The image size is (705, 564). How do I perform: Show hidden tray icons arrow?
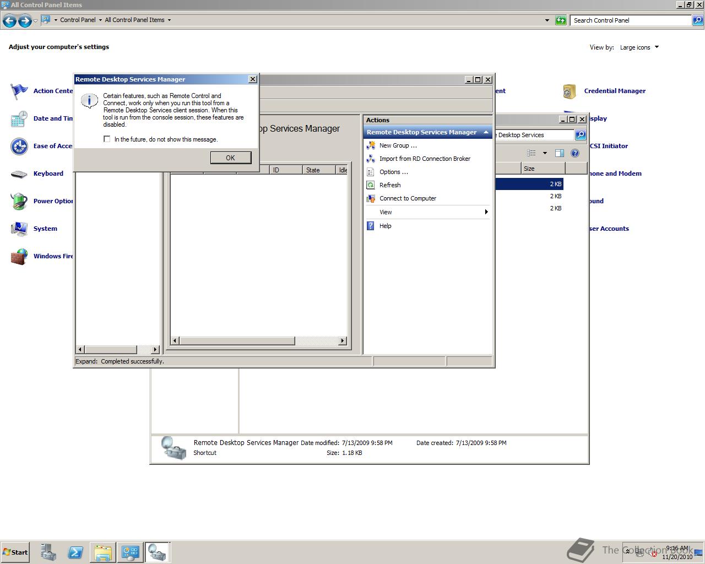627,552
